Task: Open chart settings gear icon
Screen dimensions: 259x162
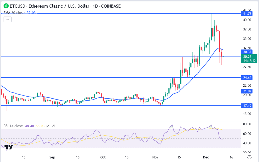Action: 249,157
